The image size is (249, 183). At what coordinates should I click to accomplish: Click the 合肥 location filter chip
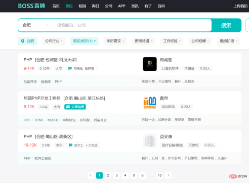pos(27,41)
